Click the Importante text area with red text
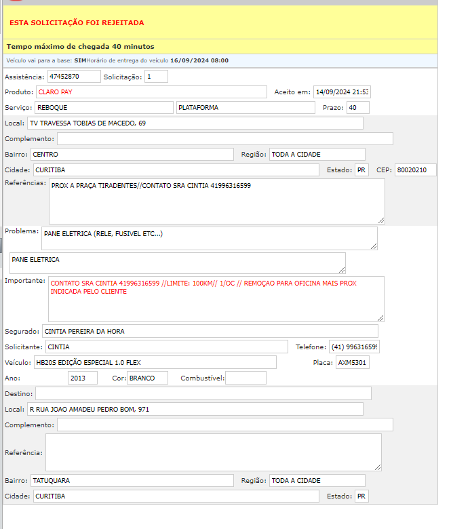451x529 pixels. (216, 298)
